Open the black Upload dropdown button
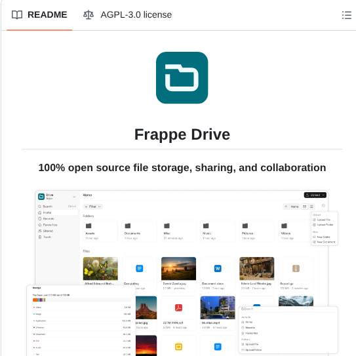 point(315,195)
